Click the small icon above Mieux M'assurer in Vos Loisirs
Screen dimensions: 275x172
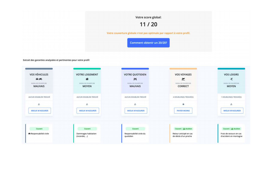pyautogui.click(x=231, y=104)
